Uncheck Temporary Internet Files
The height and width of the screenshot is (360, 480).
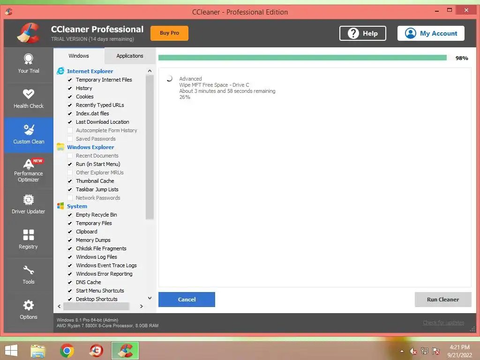(x=70, y=80)
